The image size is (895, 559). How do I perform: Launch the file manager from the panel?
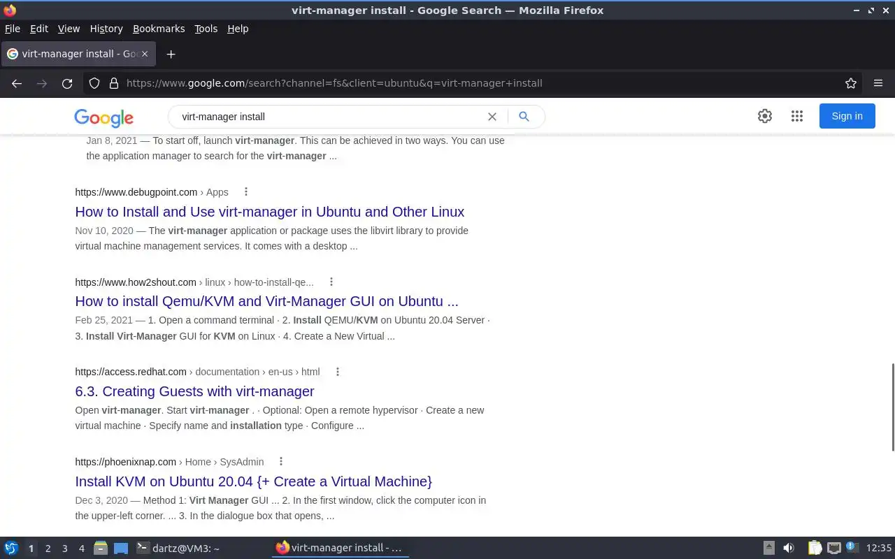pos(101,549)
